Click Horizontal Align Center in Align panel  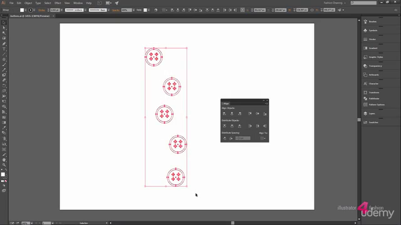coord(232,114)
